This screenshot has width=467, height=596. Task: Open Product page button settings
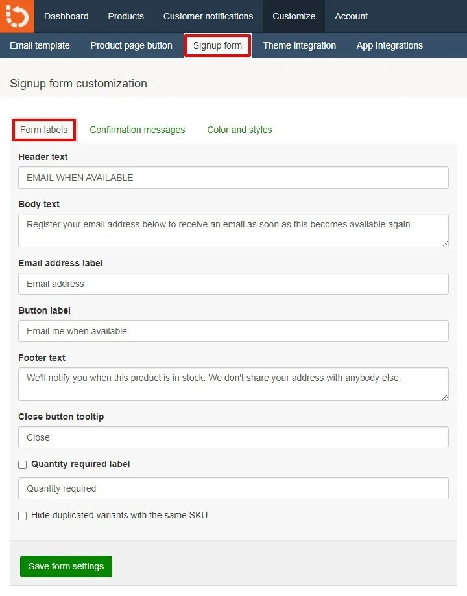tap(131, 45)
